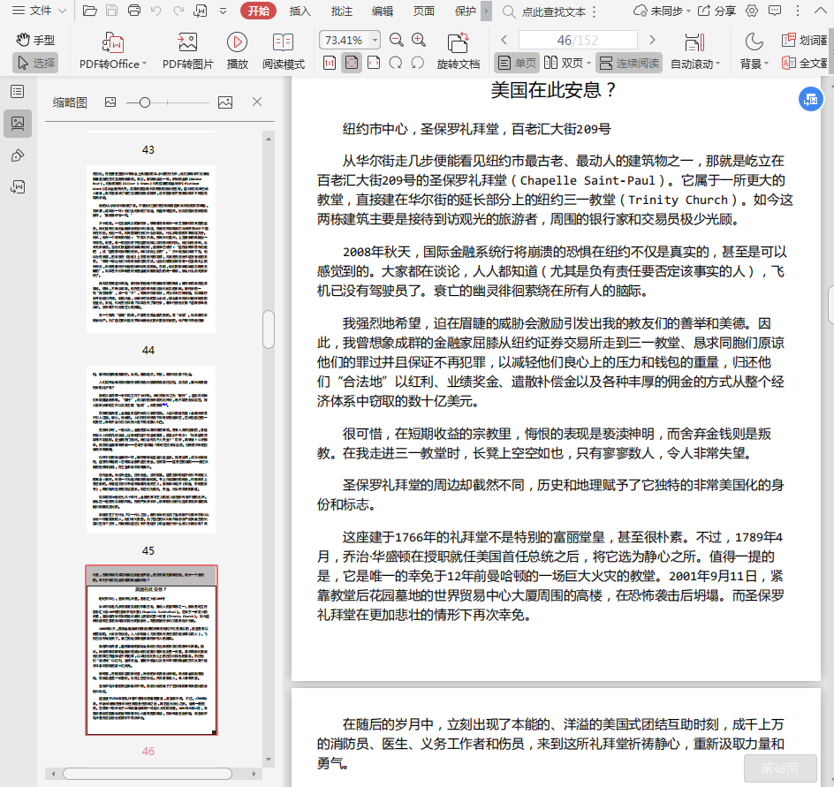This screenshot has height=787, width=834.
Task: Close the 缩略图 thumbnail panel
Action: pos(257,102)
